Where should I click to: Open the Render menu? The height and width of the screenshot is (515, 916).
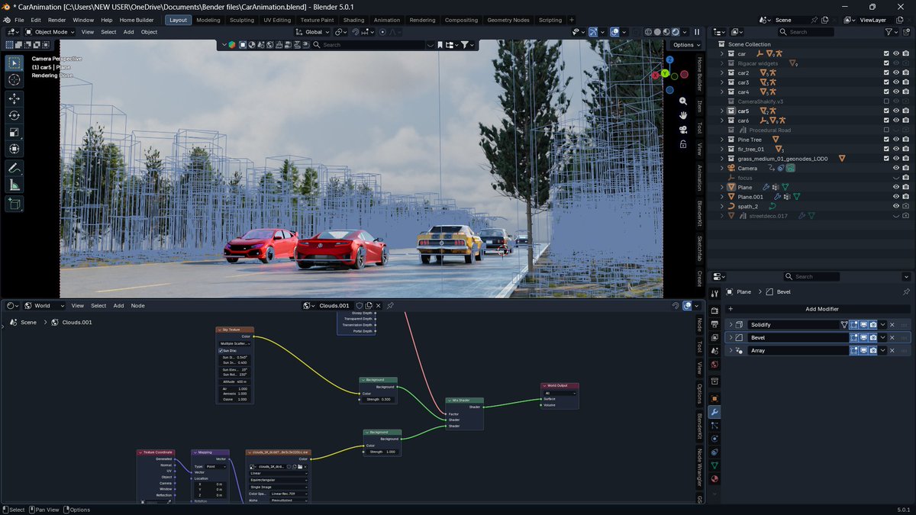click(x=56, y=20)
